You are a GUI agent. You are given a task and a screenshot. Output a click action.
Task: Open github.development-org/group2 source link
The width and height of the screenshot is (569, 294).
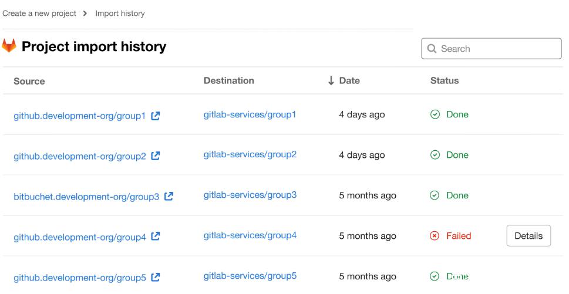point(79,156)
